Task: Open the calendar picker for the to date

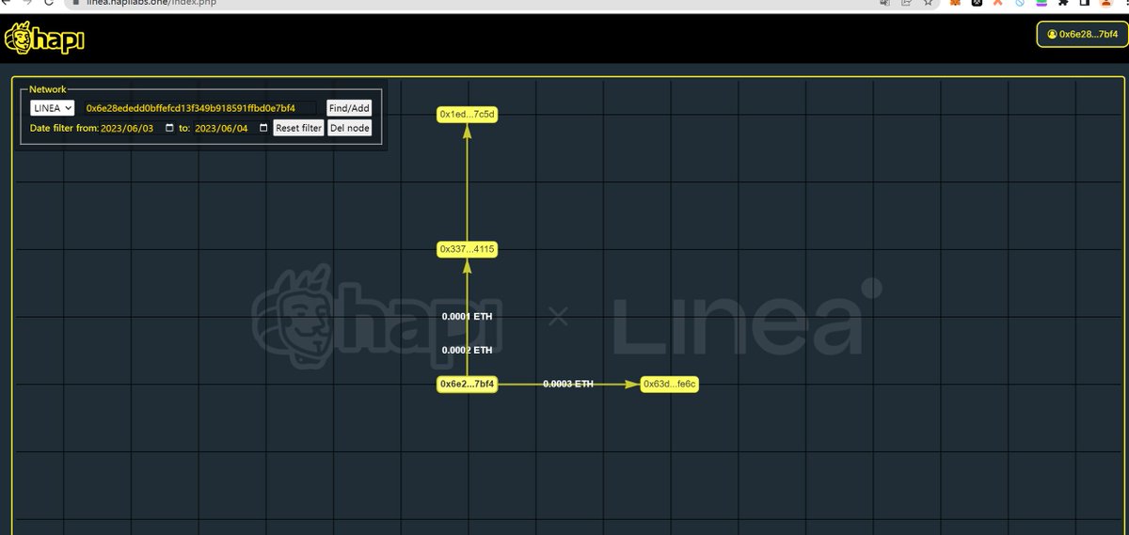Action: pos(263,128)
